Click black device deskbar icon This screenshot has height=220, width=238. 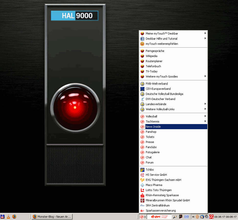181,216
